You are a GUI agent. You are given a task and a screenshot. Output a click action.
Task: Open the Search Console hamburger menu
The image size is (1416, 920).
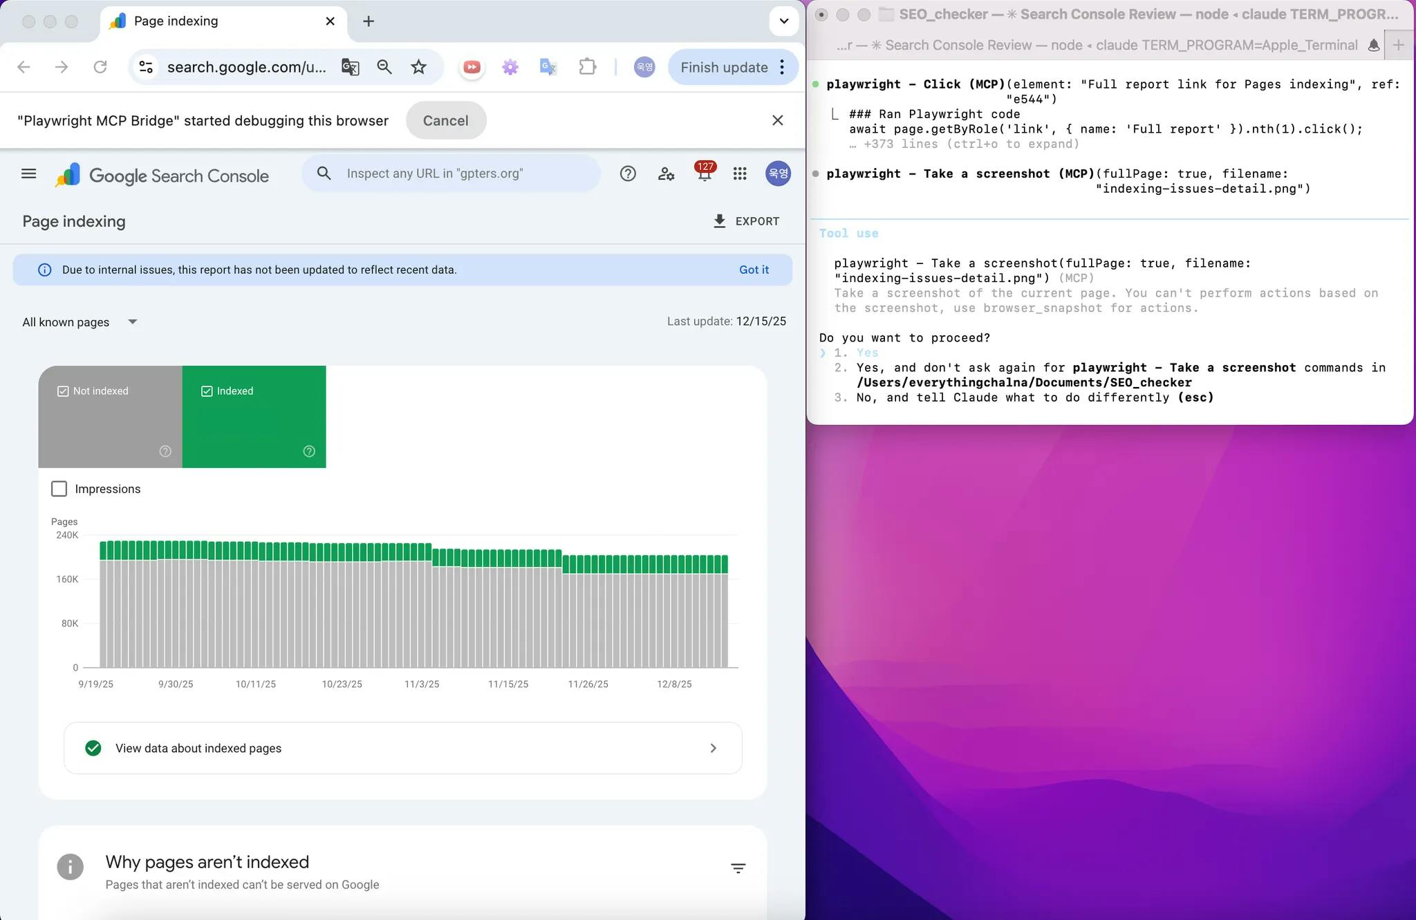tap(28, 173)
